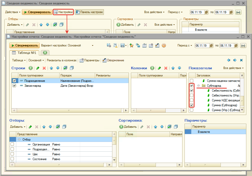The height and width of the screenshot is (176, 252).
Task: Add a new grouping in Колонки section
Action: tap(152, 68)
